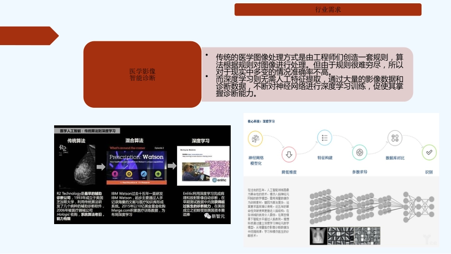Click the 数据库对比 label
Viewport: 451px width, 254px height.
pyautogui.click(x=395, y=158)
